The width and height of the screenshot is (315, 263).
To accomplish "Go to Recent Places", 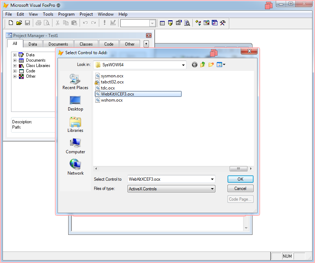I will pos(75,82).
